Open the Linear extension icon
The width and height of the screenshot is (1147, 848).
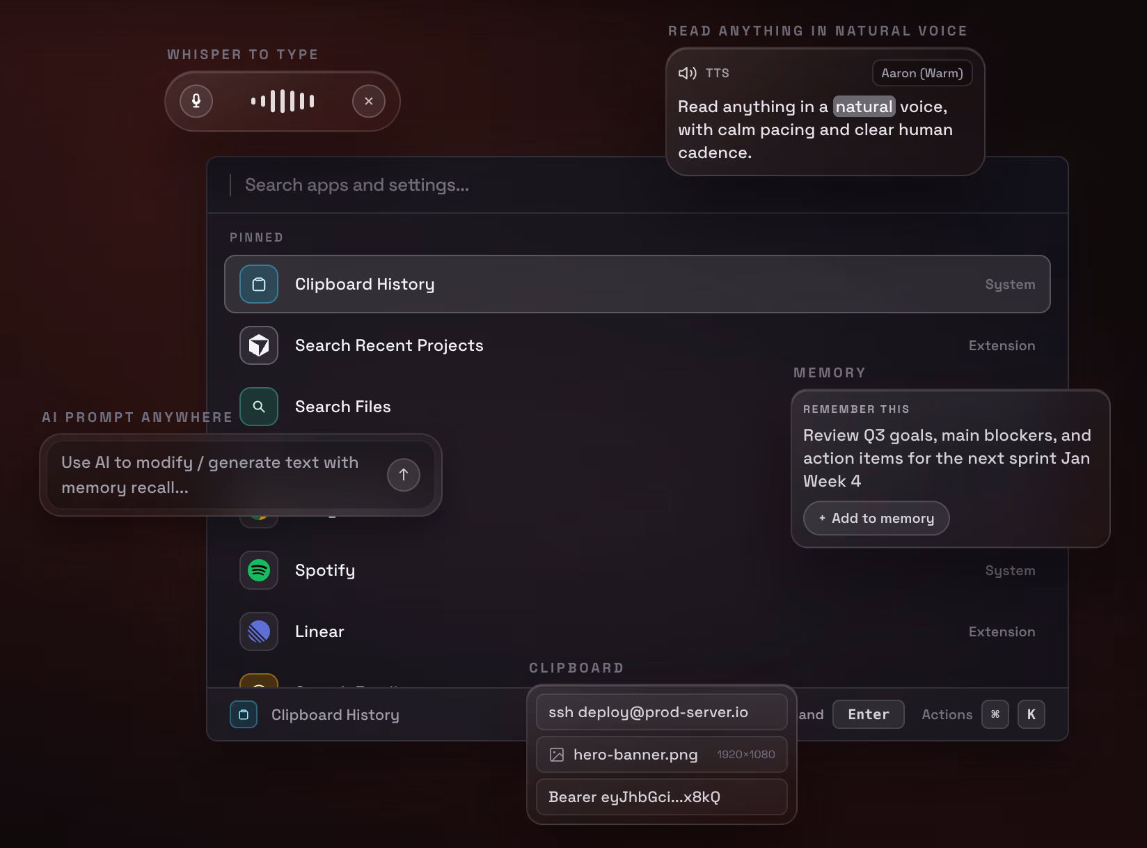[258, 631]
